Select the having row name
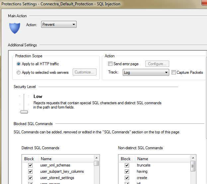Image resolution: width=207 pixels, height=184 pixels. (x=142, y=171)
